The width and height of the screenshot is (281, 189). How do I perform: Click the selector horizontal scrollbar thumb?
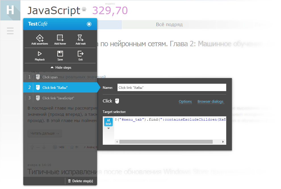[x=166, y=142]
